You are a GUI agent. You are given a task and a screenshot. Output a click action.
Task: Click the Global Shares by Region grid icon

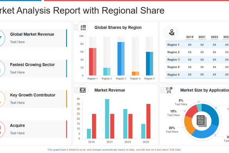click(83, 28)
